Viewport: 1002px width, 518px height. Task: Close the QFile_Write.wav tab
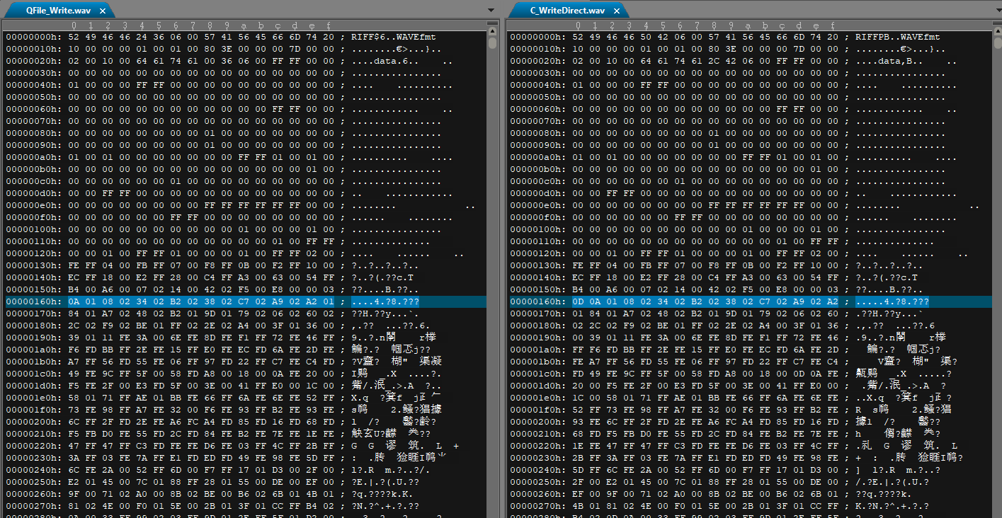pos(102,11)
